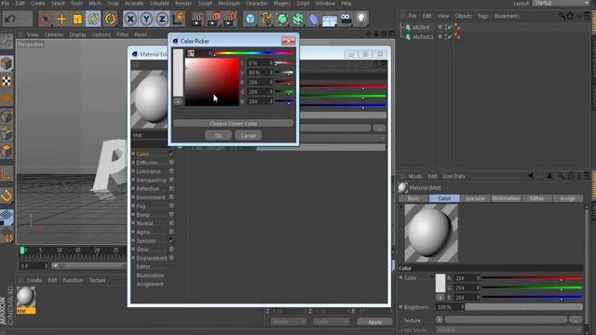
Task: Add a Light object
Action: 361,19
